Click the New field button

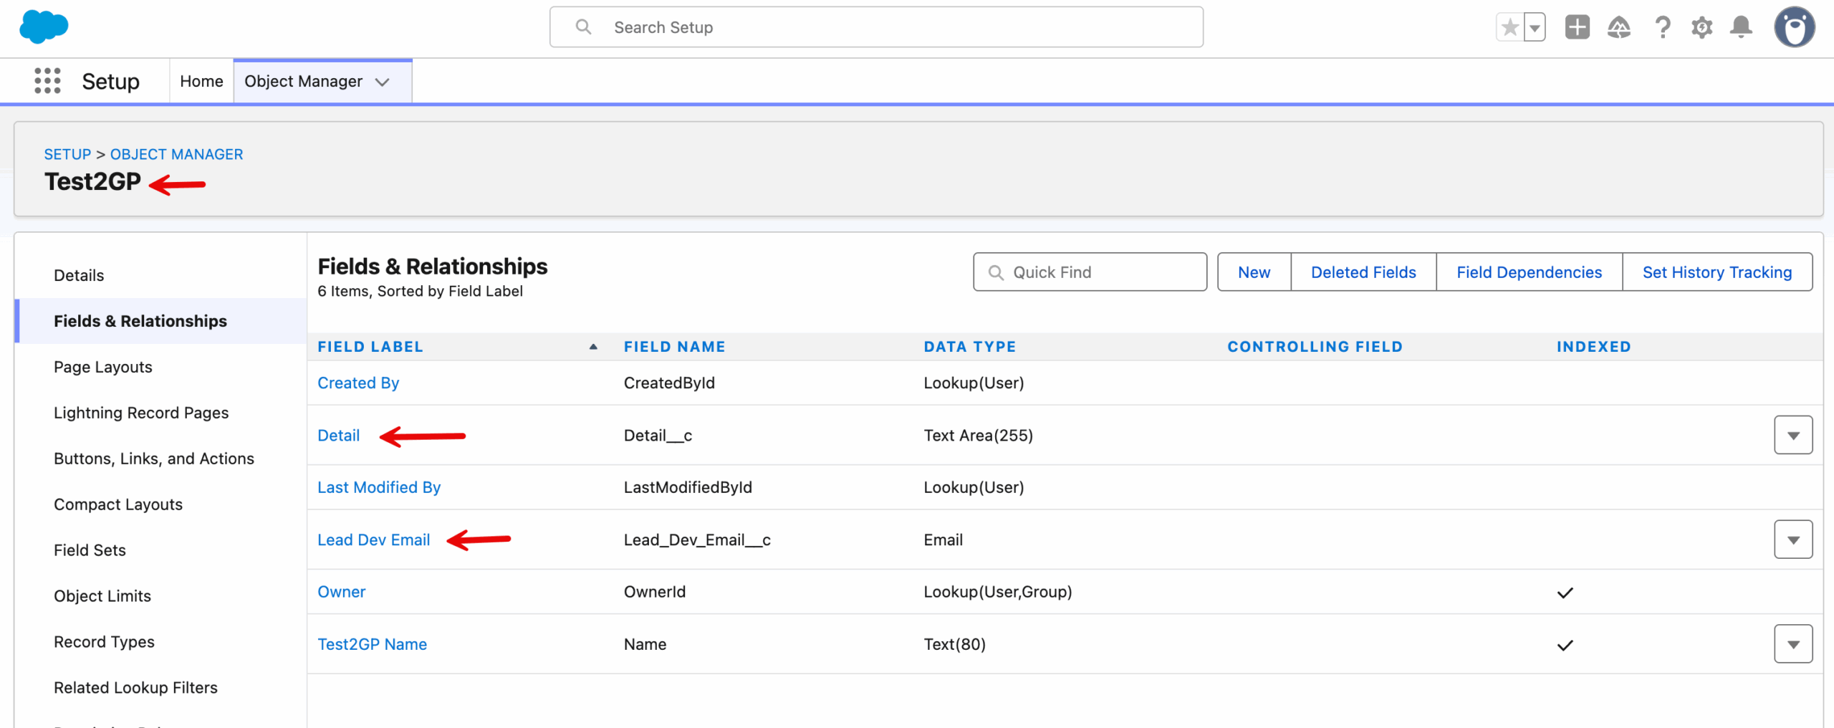[x=1254, y=272]
